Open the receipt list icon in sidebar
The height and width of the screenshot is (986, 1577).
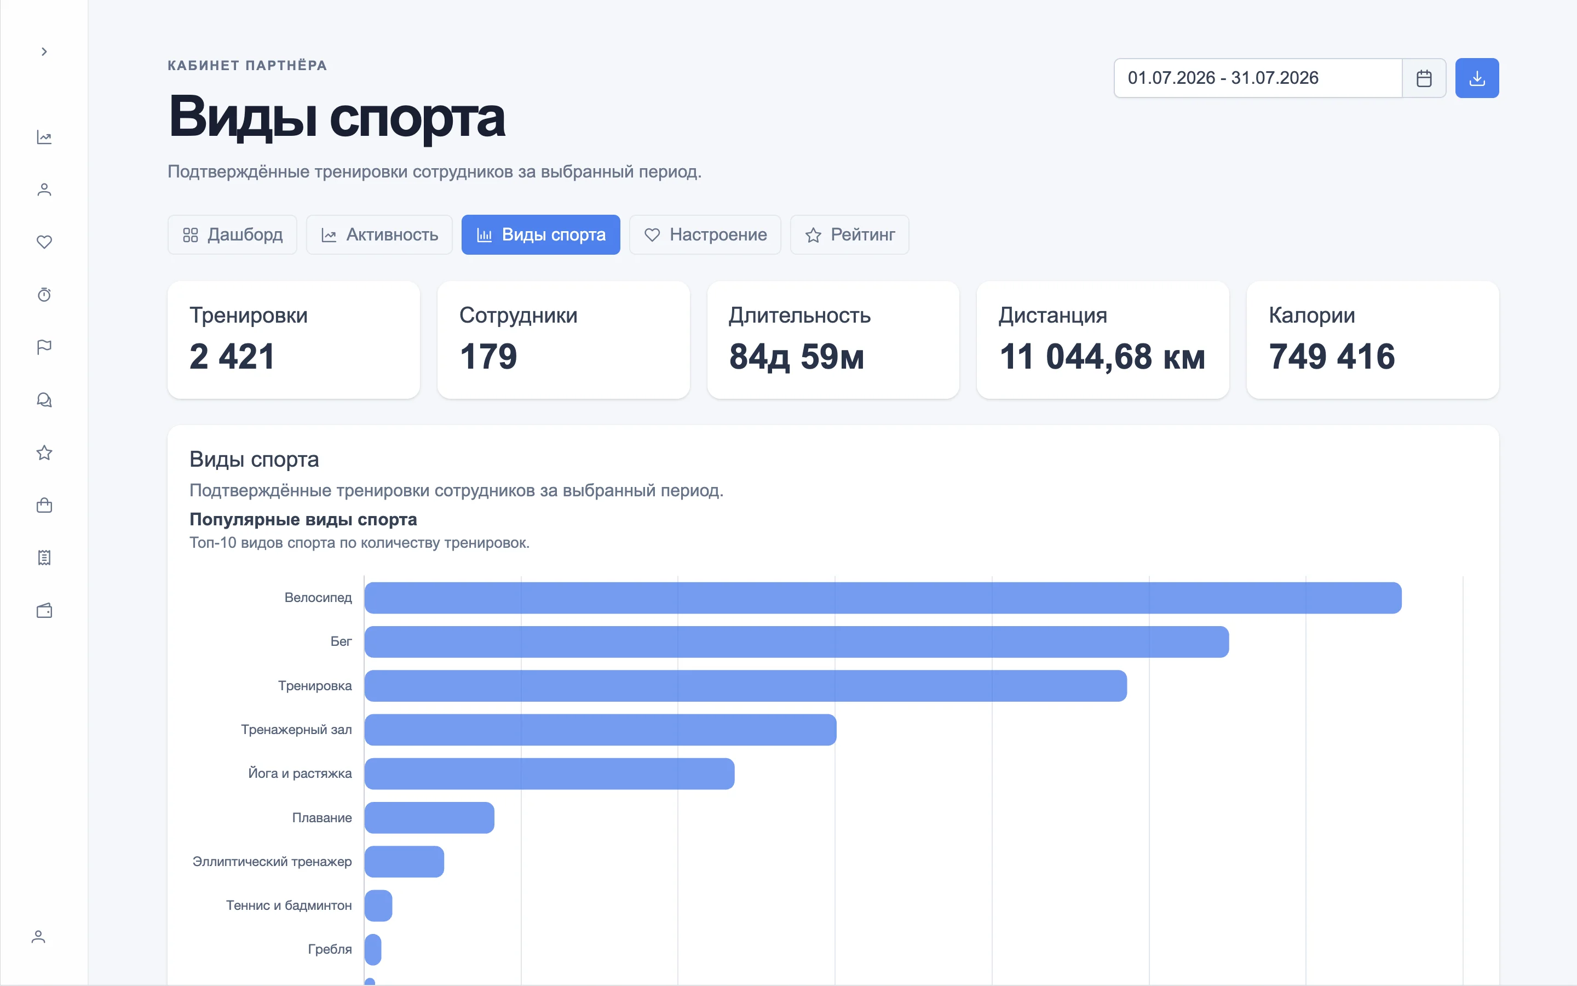click(44, 558)
